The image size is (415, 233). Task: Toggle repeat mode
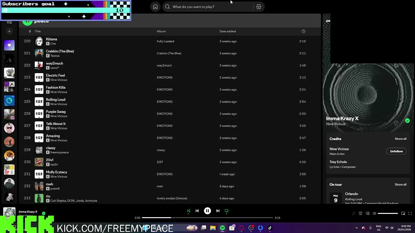[227, 211]
